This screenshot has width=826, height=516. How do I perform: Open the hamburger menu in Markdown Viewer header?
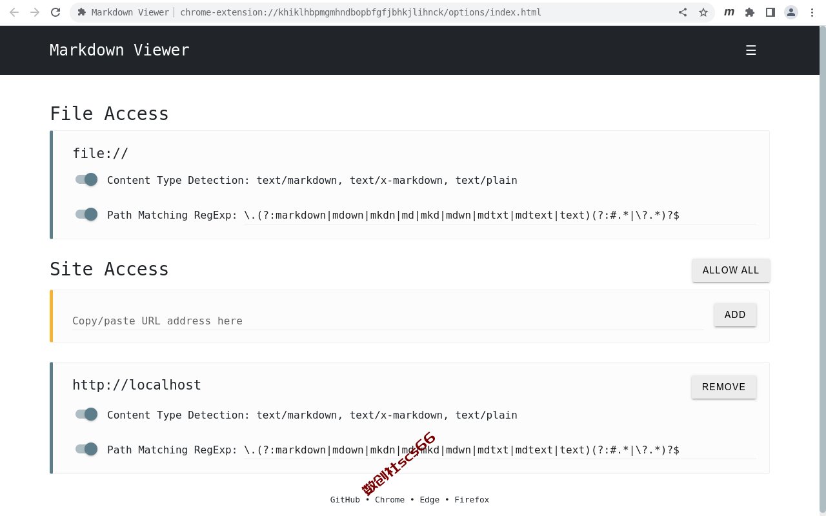750,50
